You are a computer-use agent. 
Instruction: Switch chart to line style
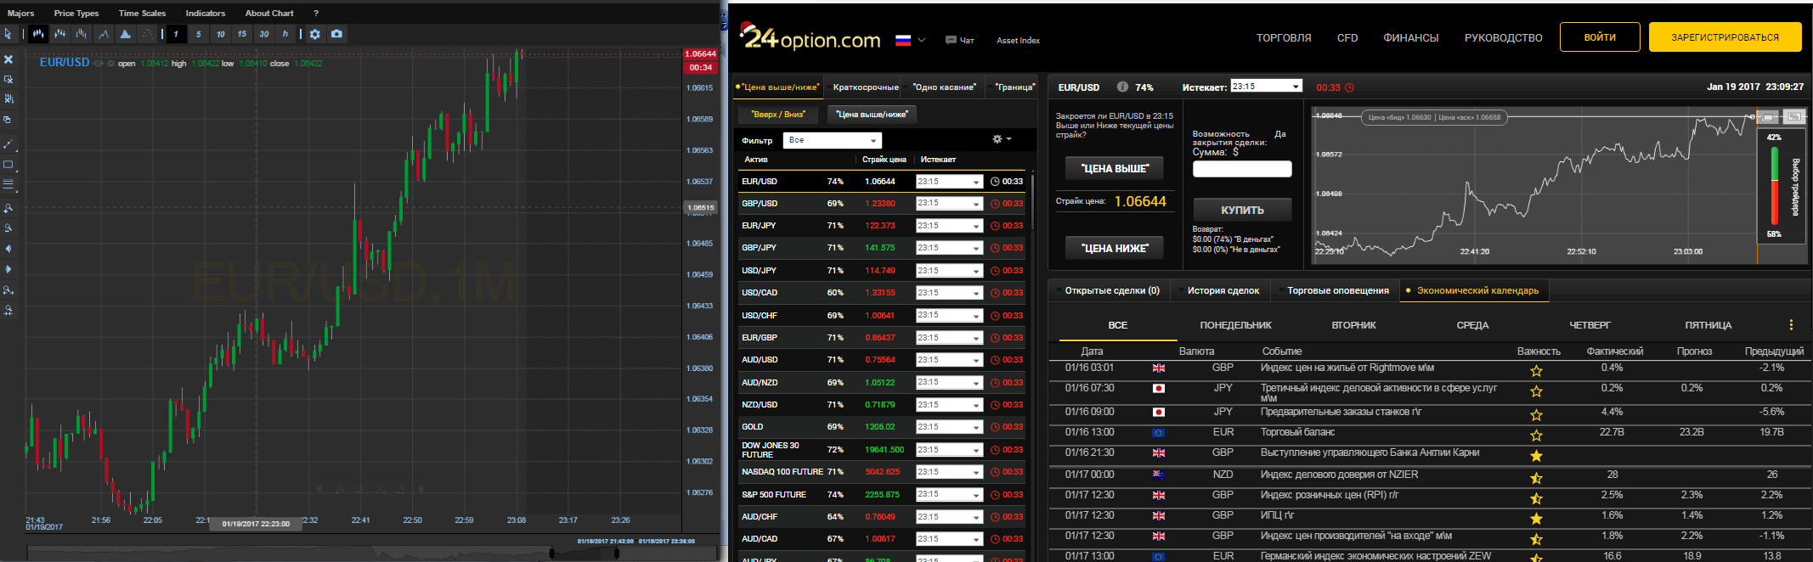coord(103,34)
